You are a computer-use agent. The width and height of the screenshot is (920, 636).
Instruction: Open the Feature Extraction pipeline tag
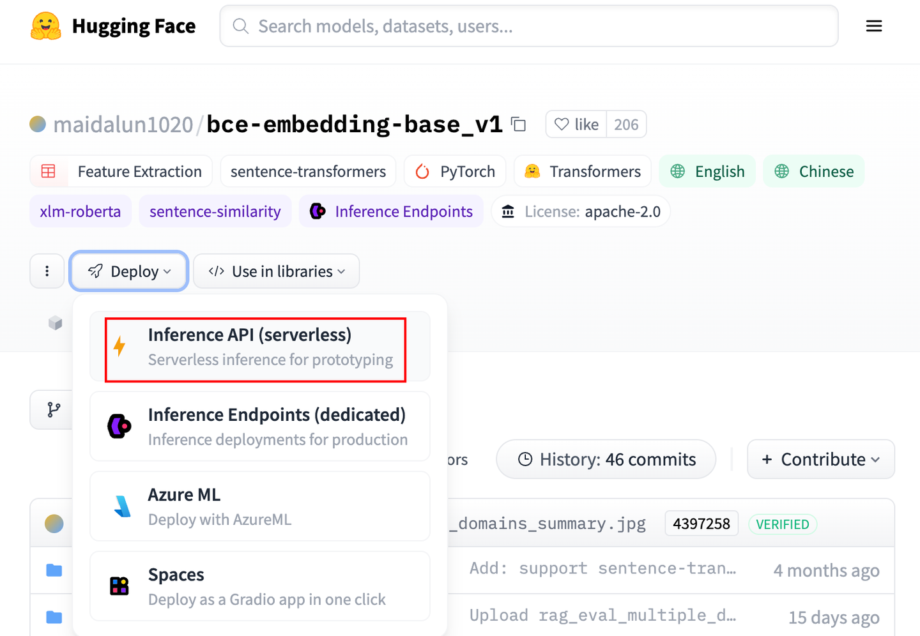pos(120,171)
